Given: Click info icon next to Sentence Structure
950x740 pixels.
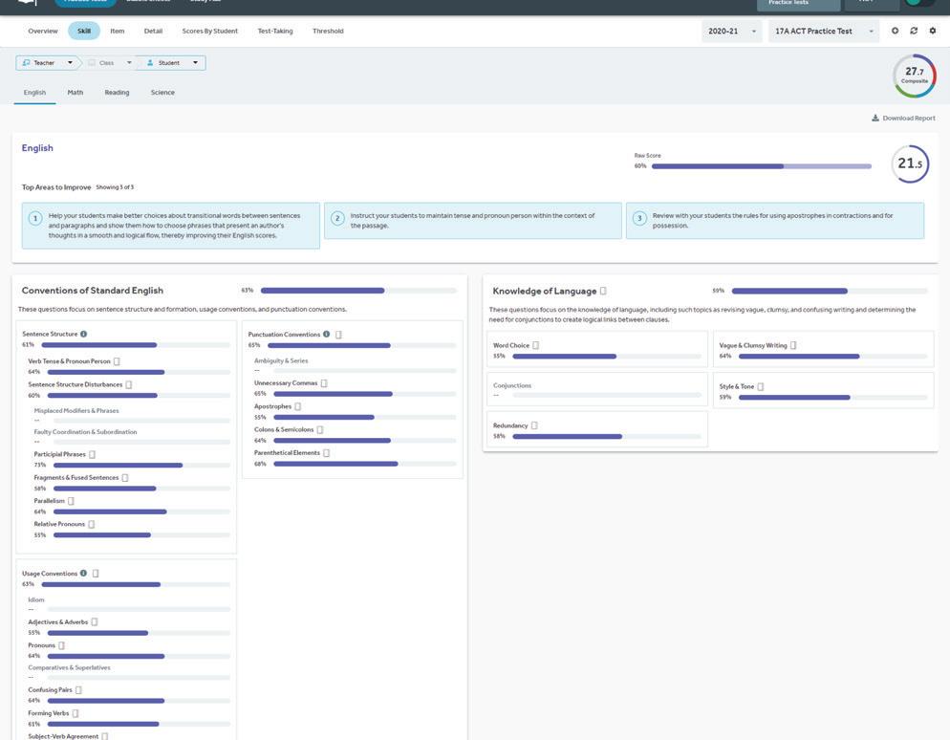Looking at the screenshot, I should 83,334.
